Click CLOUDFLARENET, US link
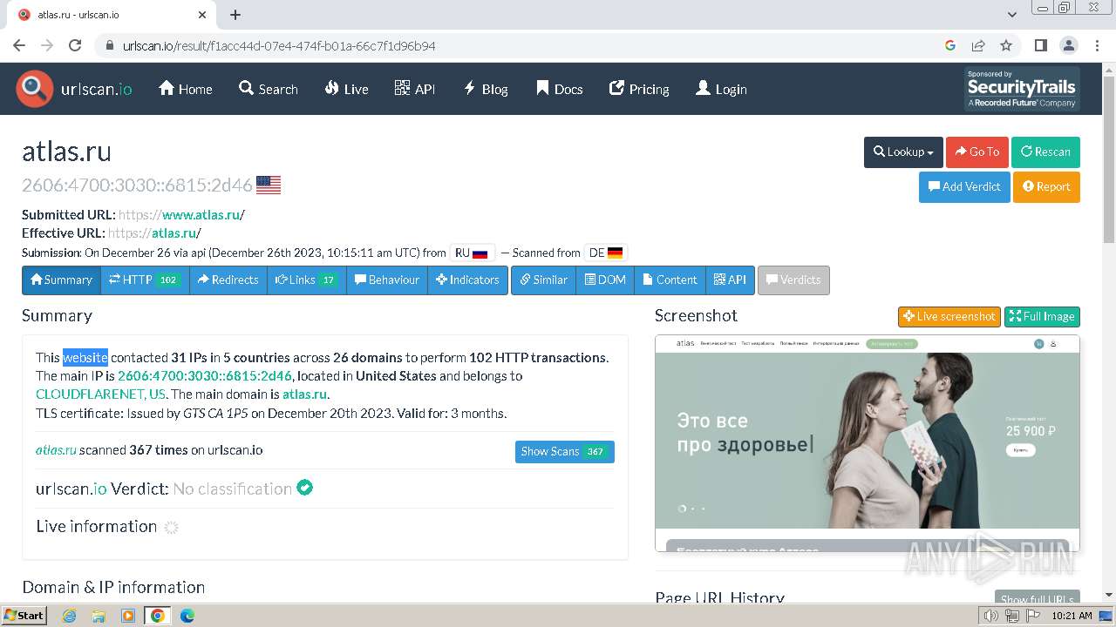This screenshot has width=1116, height=627. (100, 394)
